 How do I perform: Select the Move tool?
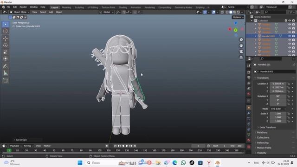pyautogui.click(x=5, y=39)
